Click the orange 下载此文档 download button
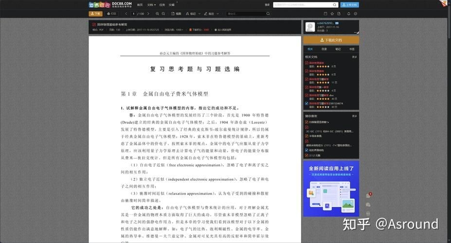Viewport: 451px width, 243px height. point(331,40)
